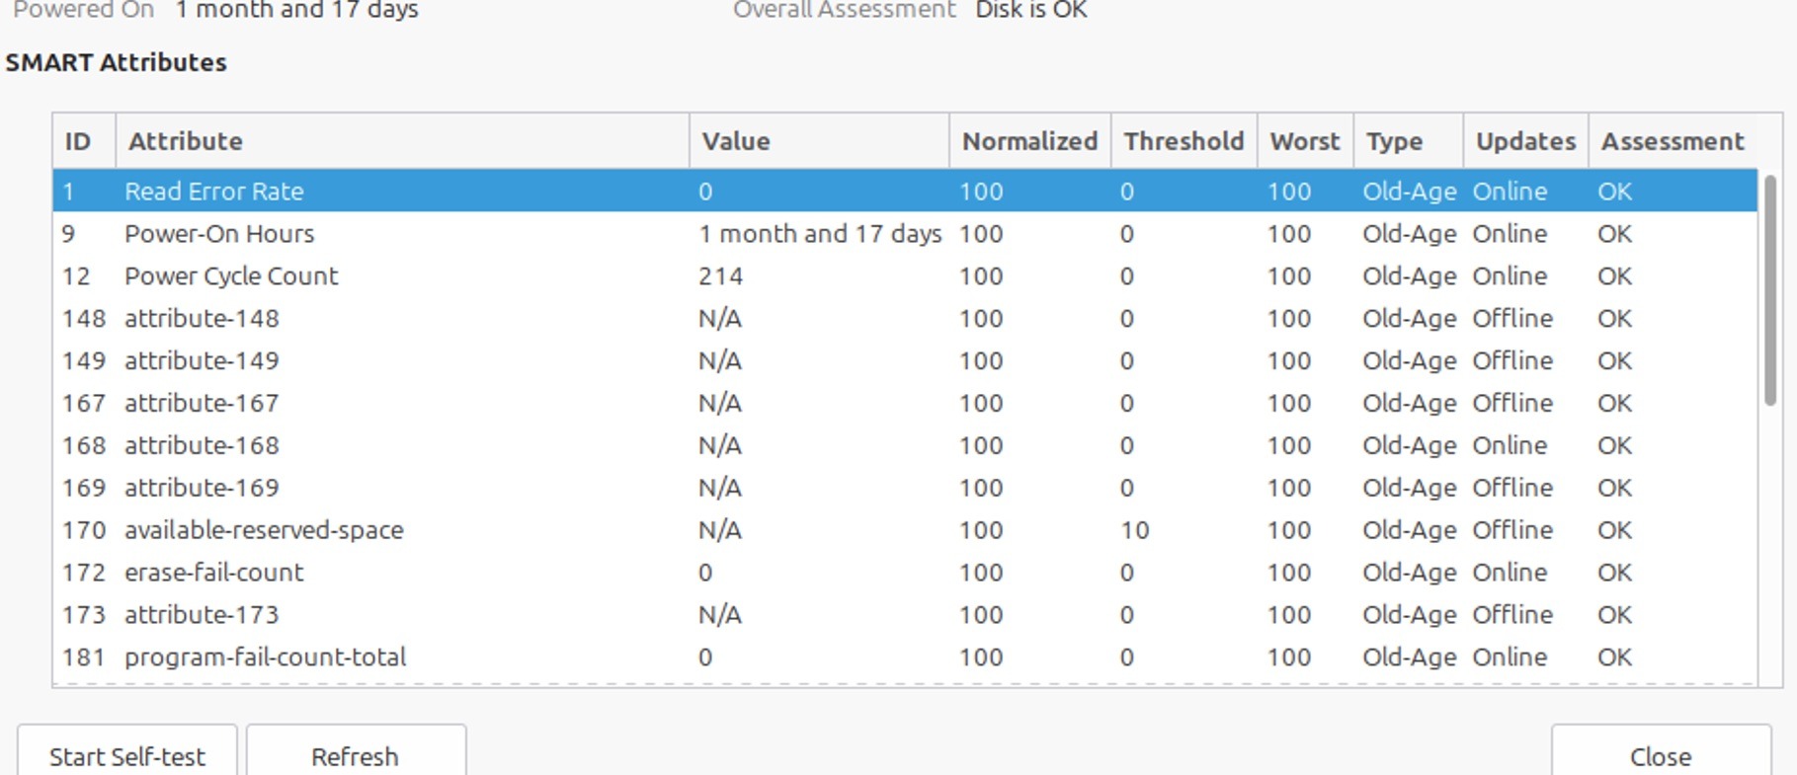Click the Type column header
Screen dimensions: 1797x775
1394,141
